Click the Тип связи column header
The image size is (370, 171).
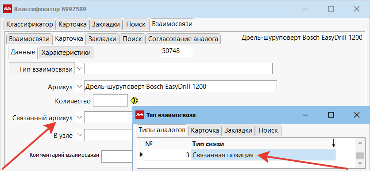pos(263,144)
